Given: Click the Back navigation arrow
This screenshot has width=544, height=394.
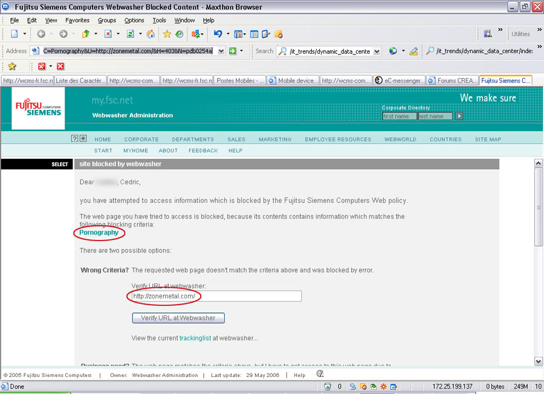Looking at the screenshot, I should (x=41, y=34).
